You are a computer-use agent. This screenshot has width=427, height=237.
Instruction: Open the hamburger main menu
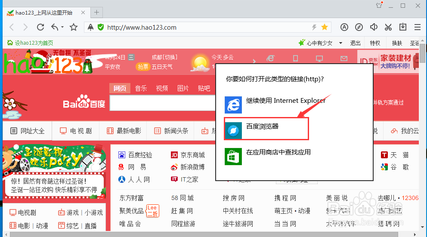point(418,27)
